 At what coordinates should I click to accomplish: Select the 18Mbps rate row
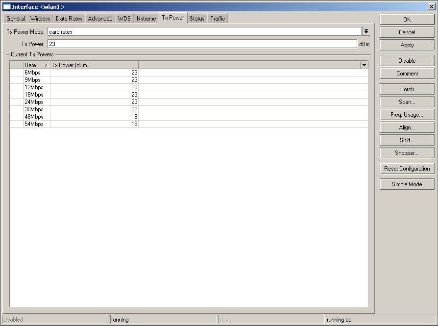[189, 95]
